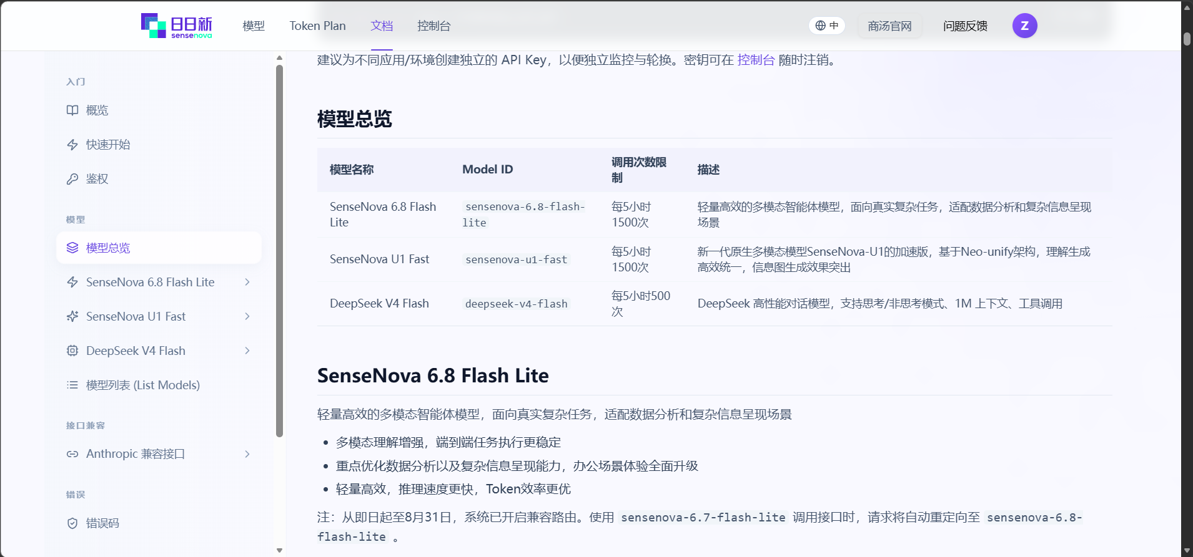Image resolution: width=1193 pixels, height=557 pixels.
Task: Expand Anthropic 兼容接口 sidebar chevron
Action: [x=247, y=453]
